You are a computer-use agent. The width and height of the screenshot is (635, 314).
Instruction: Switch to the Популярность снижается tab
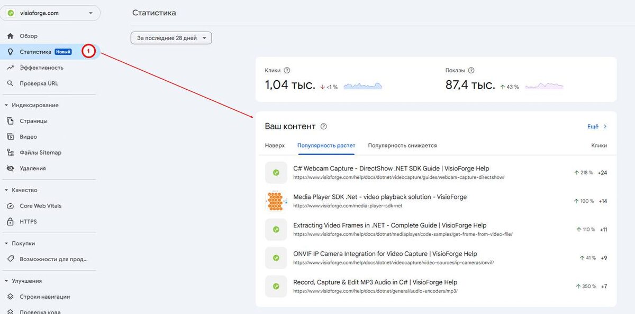pos(402,146)
